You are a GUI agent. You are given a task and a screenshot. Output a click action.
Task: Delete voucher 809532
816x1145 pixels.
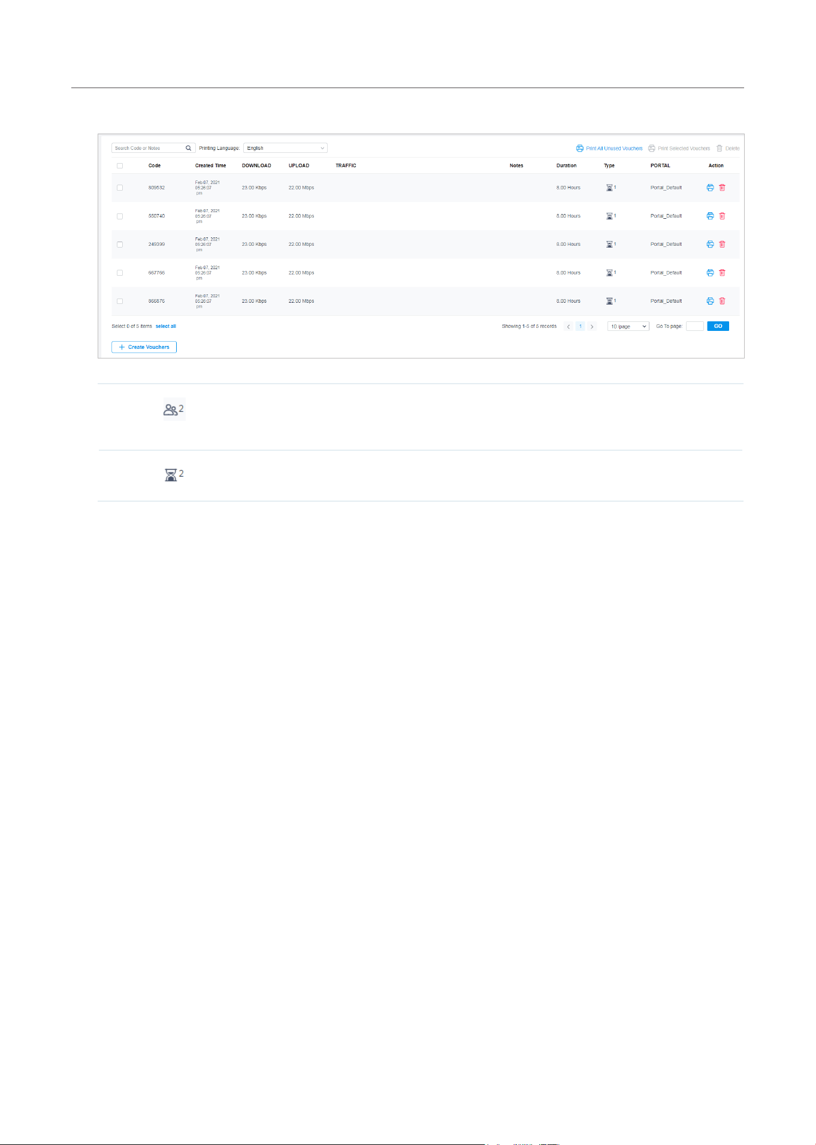pos(722,188)
